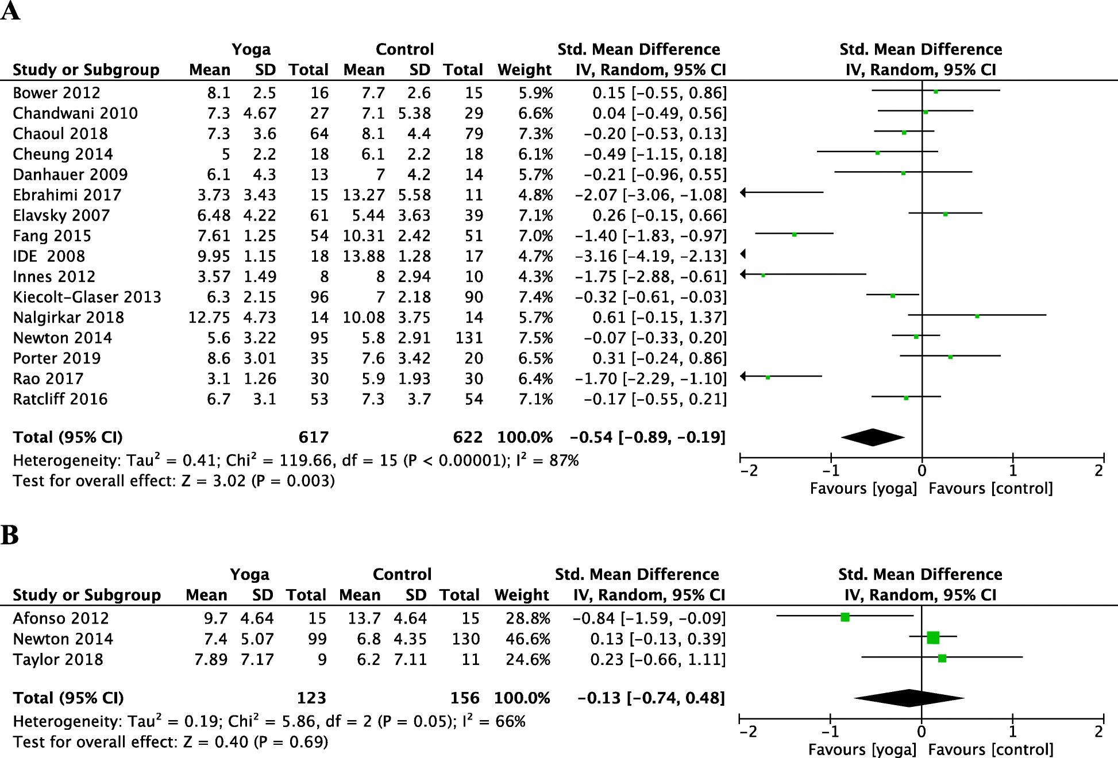This screenshot has height=758, width=1118.
Task: Click the 'Cheung 2014' study name
Action: (x=63, y=154)
